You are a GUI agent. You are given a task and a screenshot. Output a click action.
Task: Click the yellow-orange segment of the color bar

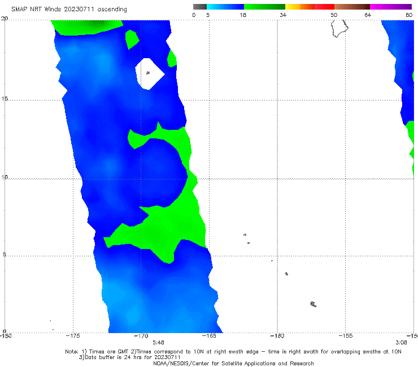pyautogui.click(x=300, y=7)
